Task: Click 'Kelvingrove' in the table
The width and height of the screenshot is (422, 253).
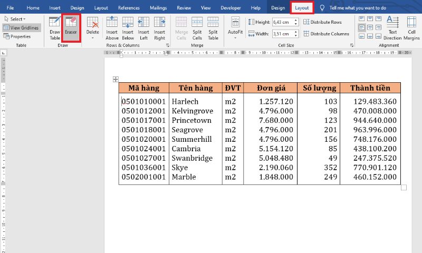Action: pos(193,111)
